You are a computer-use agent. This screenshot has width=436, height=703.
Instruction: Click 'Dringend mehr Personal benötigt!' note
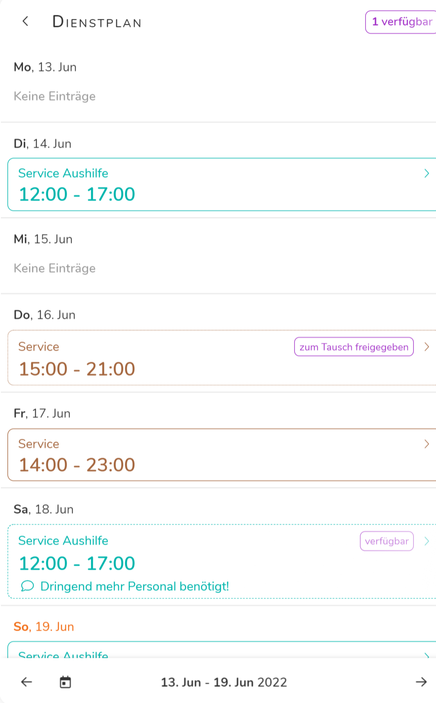click(x=134, y=586)
